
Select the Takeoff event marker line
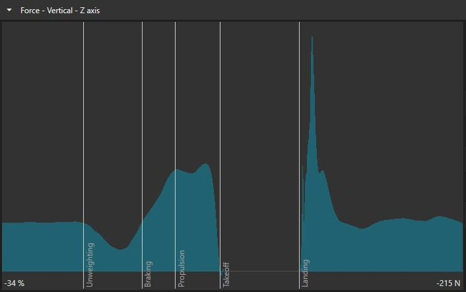pyautogui.click(x=220, y=155)
